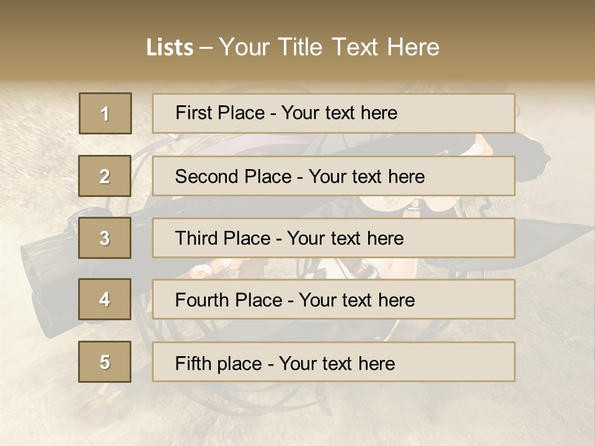Click the number 1 box

coord(105,113)
